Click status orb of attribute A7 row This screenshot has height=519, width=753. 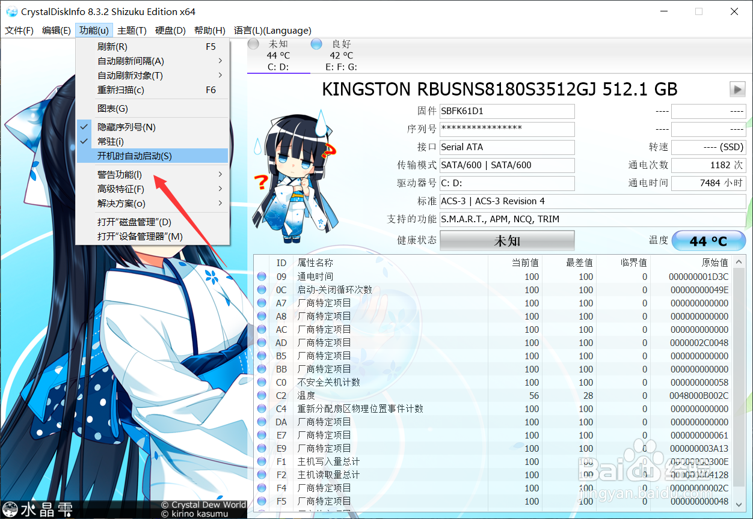tap(262, 303)
